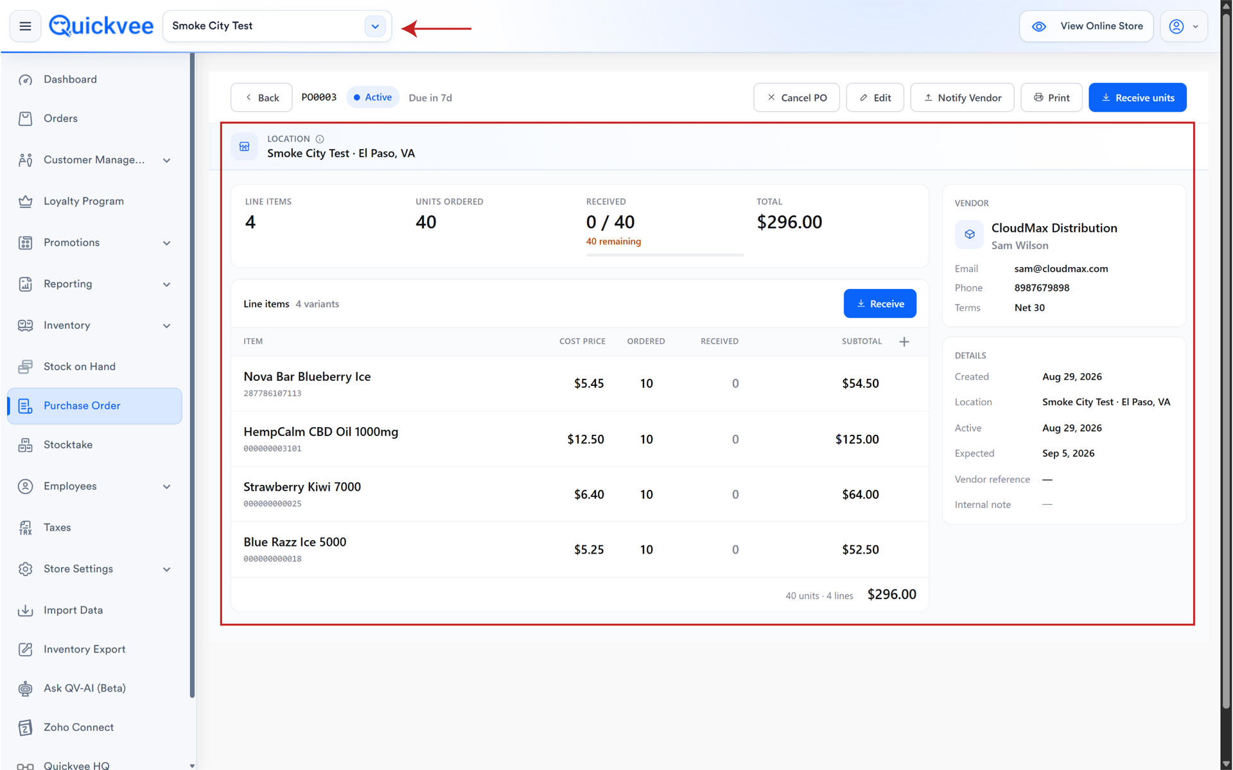Click the Employees person icon
Image resolution: width=1233 pixels, height=770 pixels.
(x=25, y=487)
